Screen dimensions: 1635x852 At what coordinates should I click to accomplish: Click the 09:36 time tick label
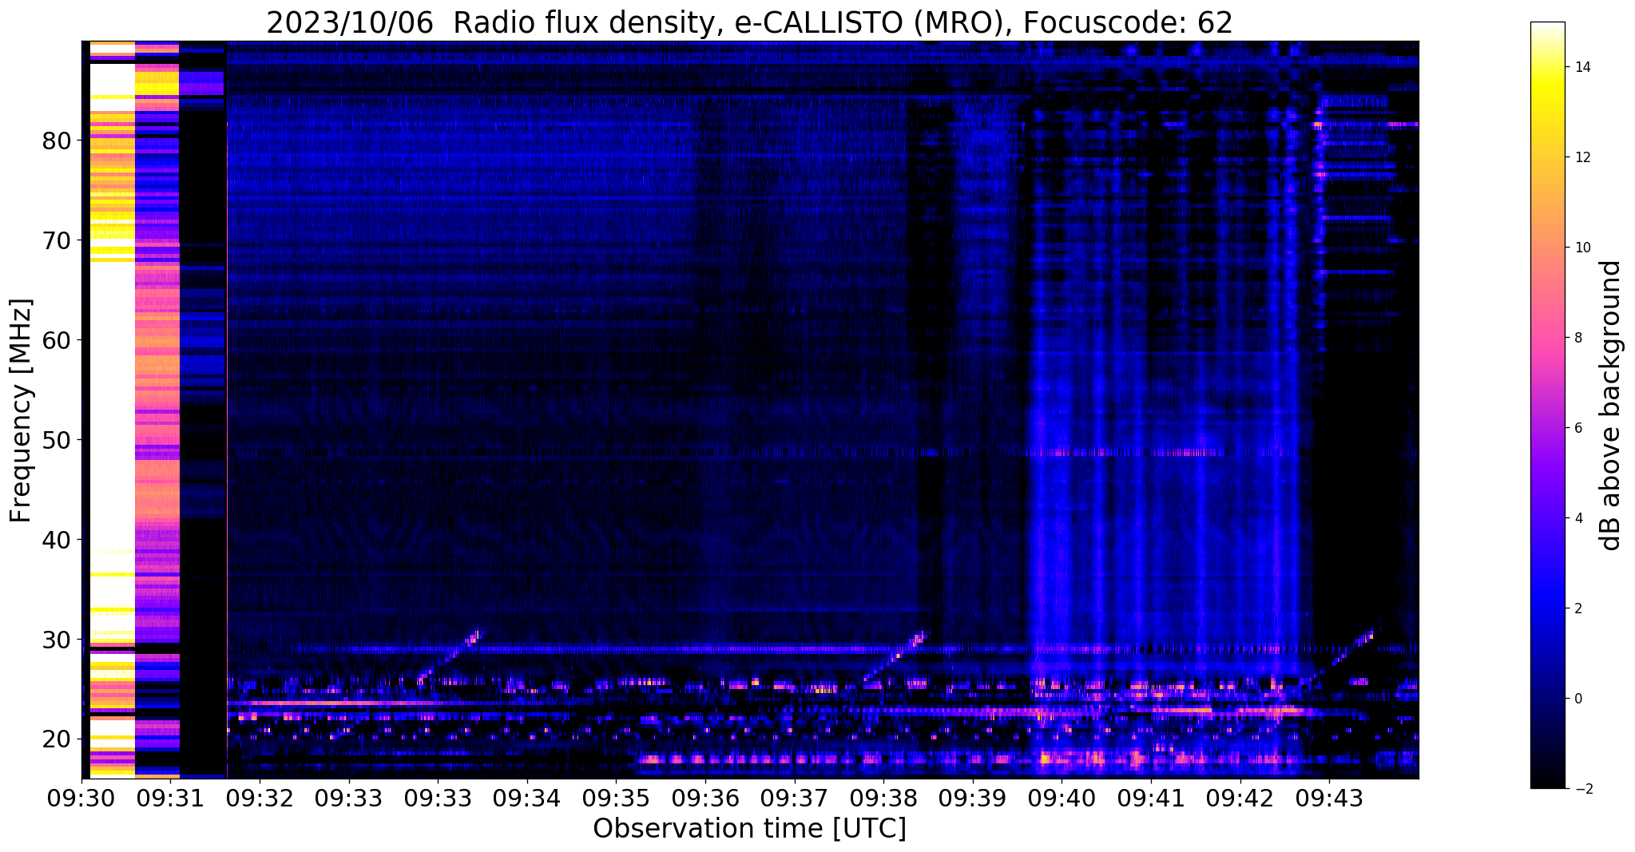tap(705, 799)
